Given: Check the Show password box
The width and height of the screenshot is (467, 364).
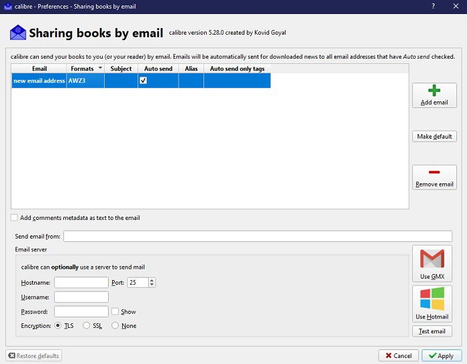Looking at the screenshot, I should (x=115, y=311).
